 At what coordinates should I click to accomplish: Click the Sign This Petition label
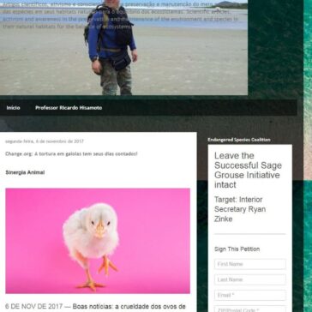pyautogui.click(x=237, y=249)
